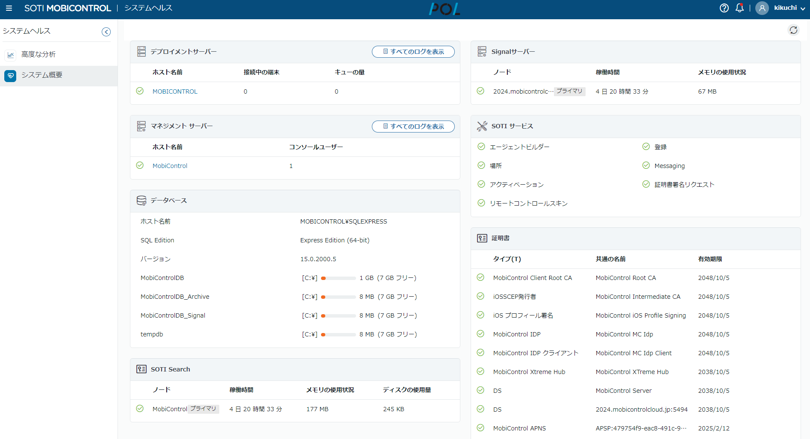The image size is (810, 439).
Task: Select the 245 KB disk usage value
Action: point(393,409)
